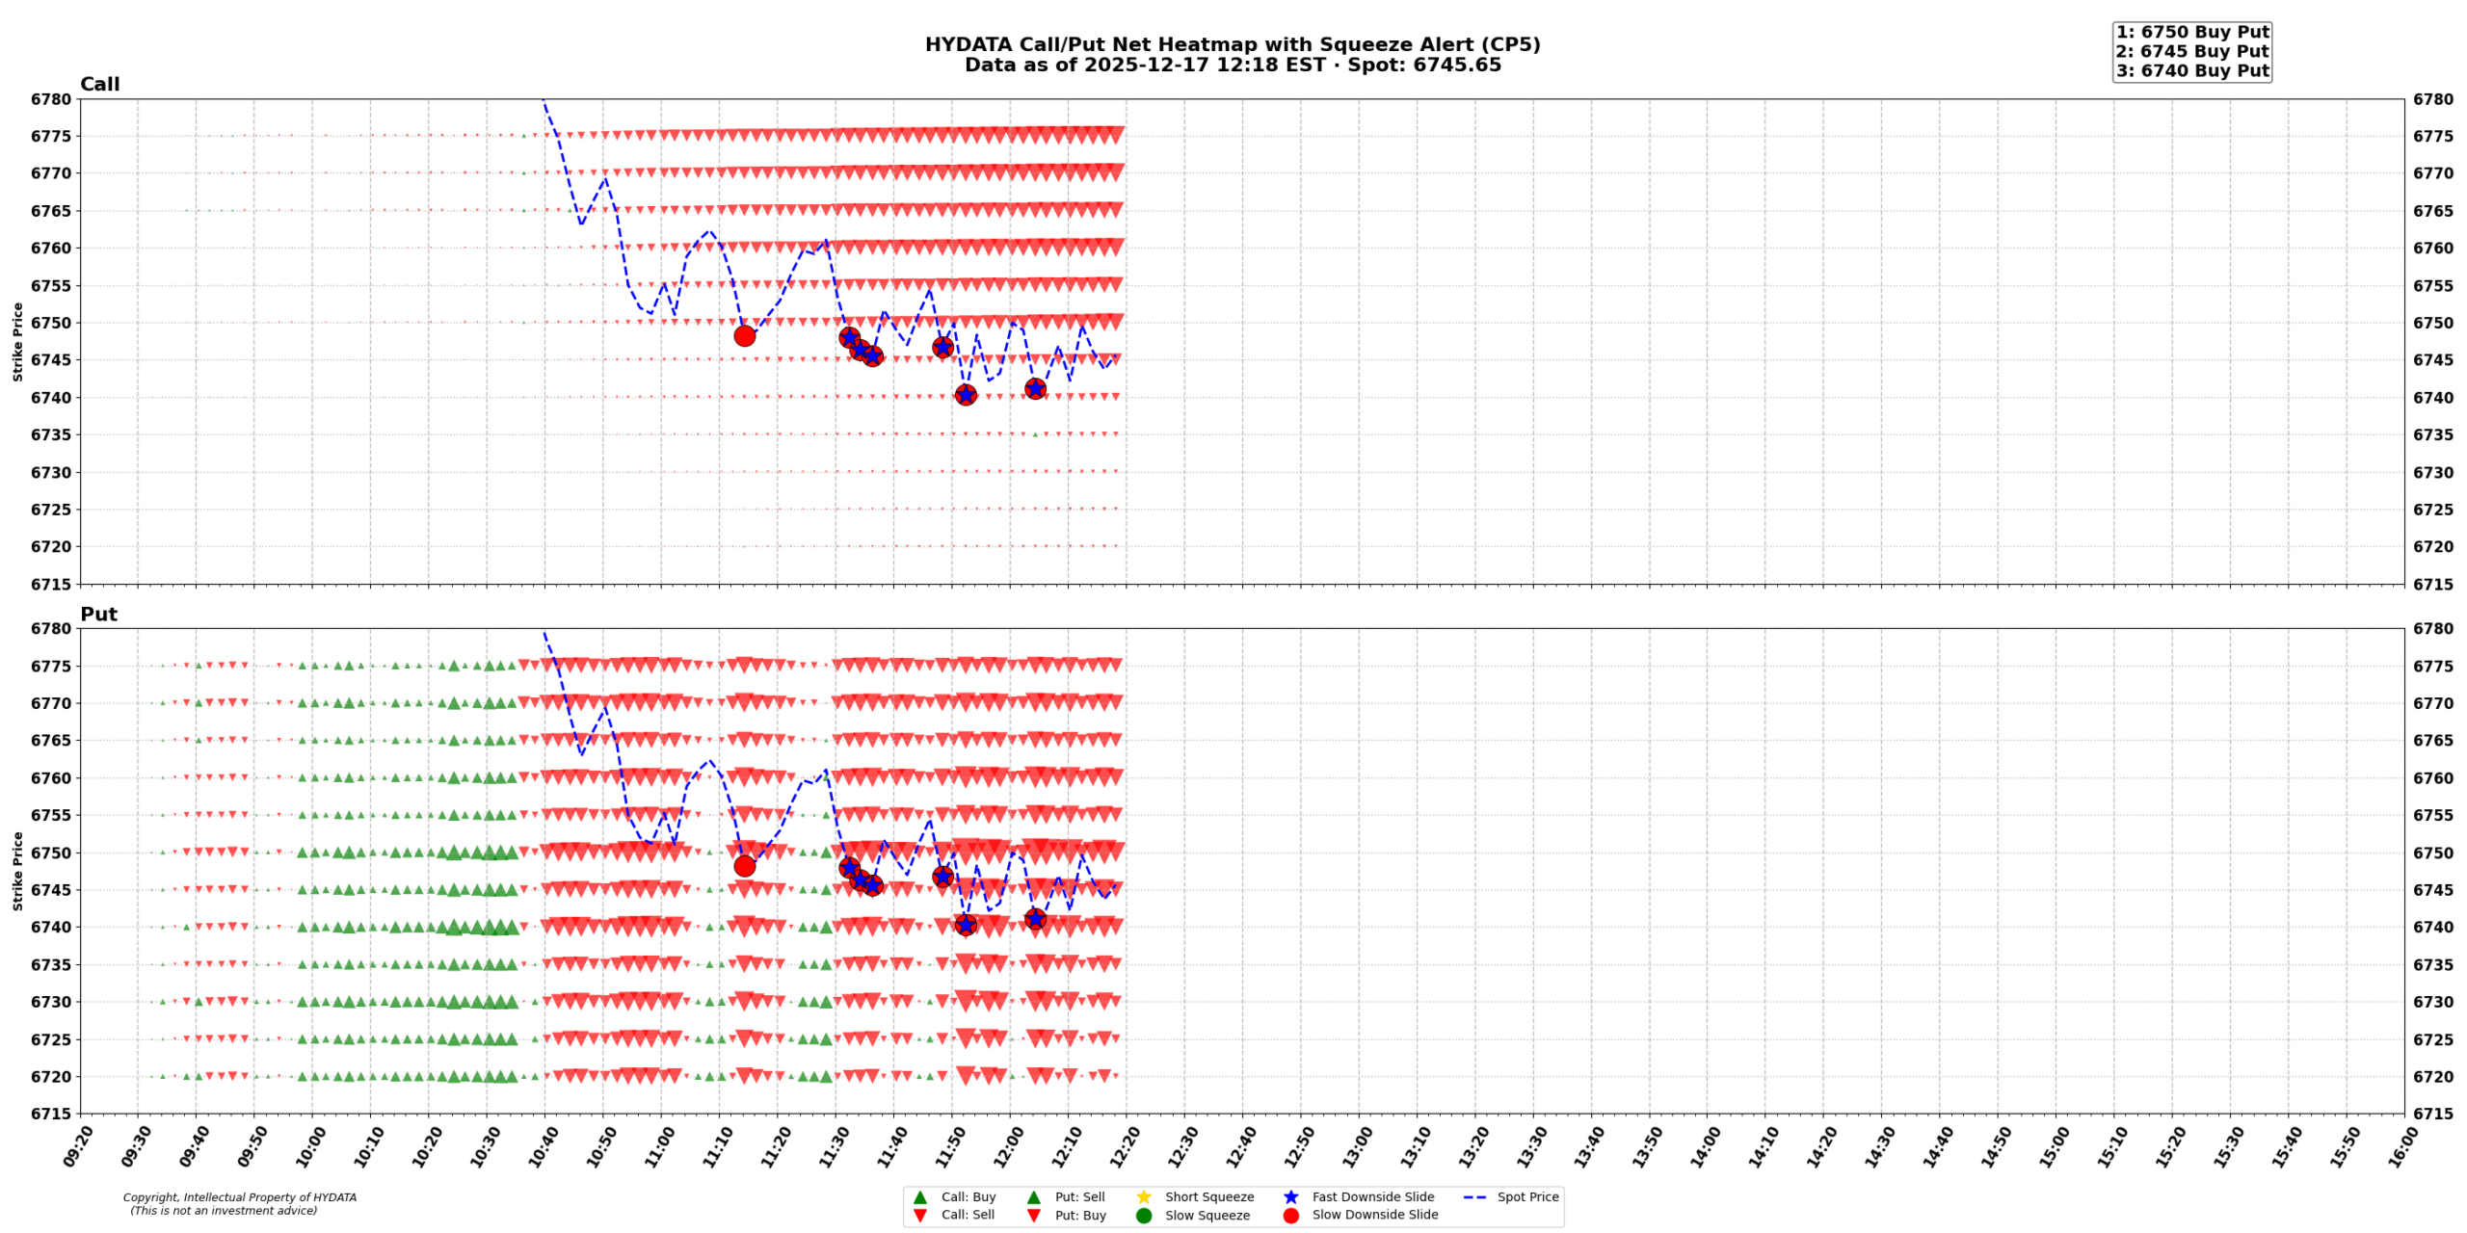The width and height of the screenshot is (2467, 1233).
Task: Select the Slow Squeeze green circle icon
Action: pyautogui.click(x=1144, y=1215)
